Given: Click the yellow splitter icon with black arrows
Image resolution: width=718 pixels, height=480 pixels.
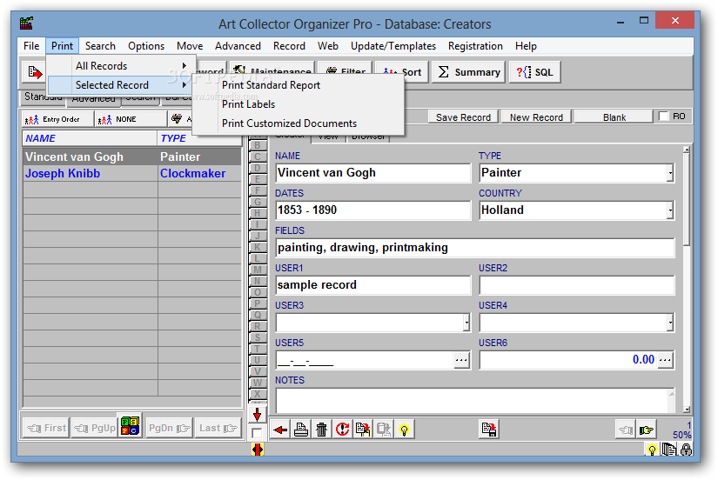Looking at the screenshot, I should pyautogui.click(x=258, y=450).
